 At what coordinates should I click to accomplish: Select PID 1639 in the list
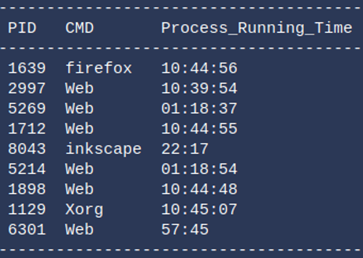coord(27,69)
